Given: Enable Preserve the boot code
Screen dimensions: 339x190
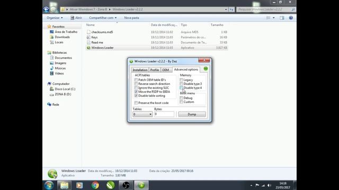Looking at the screenshot, I should pyautogui.click(x=136, y=103).
